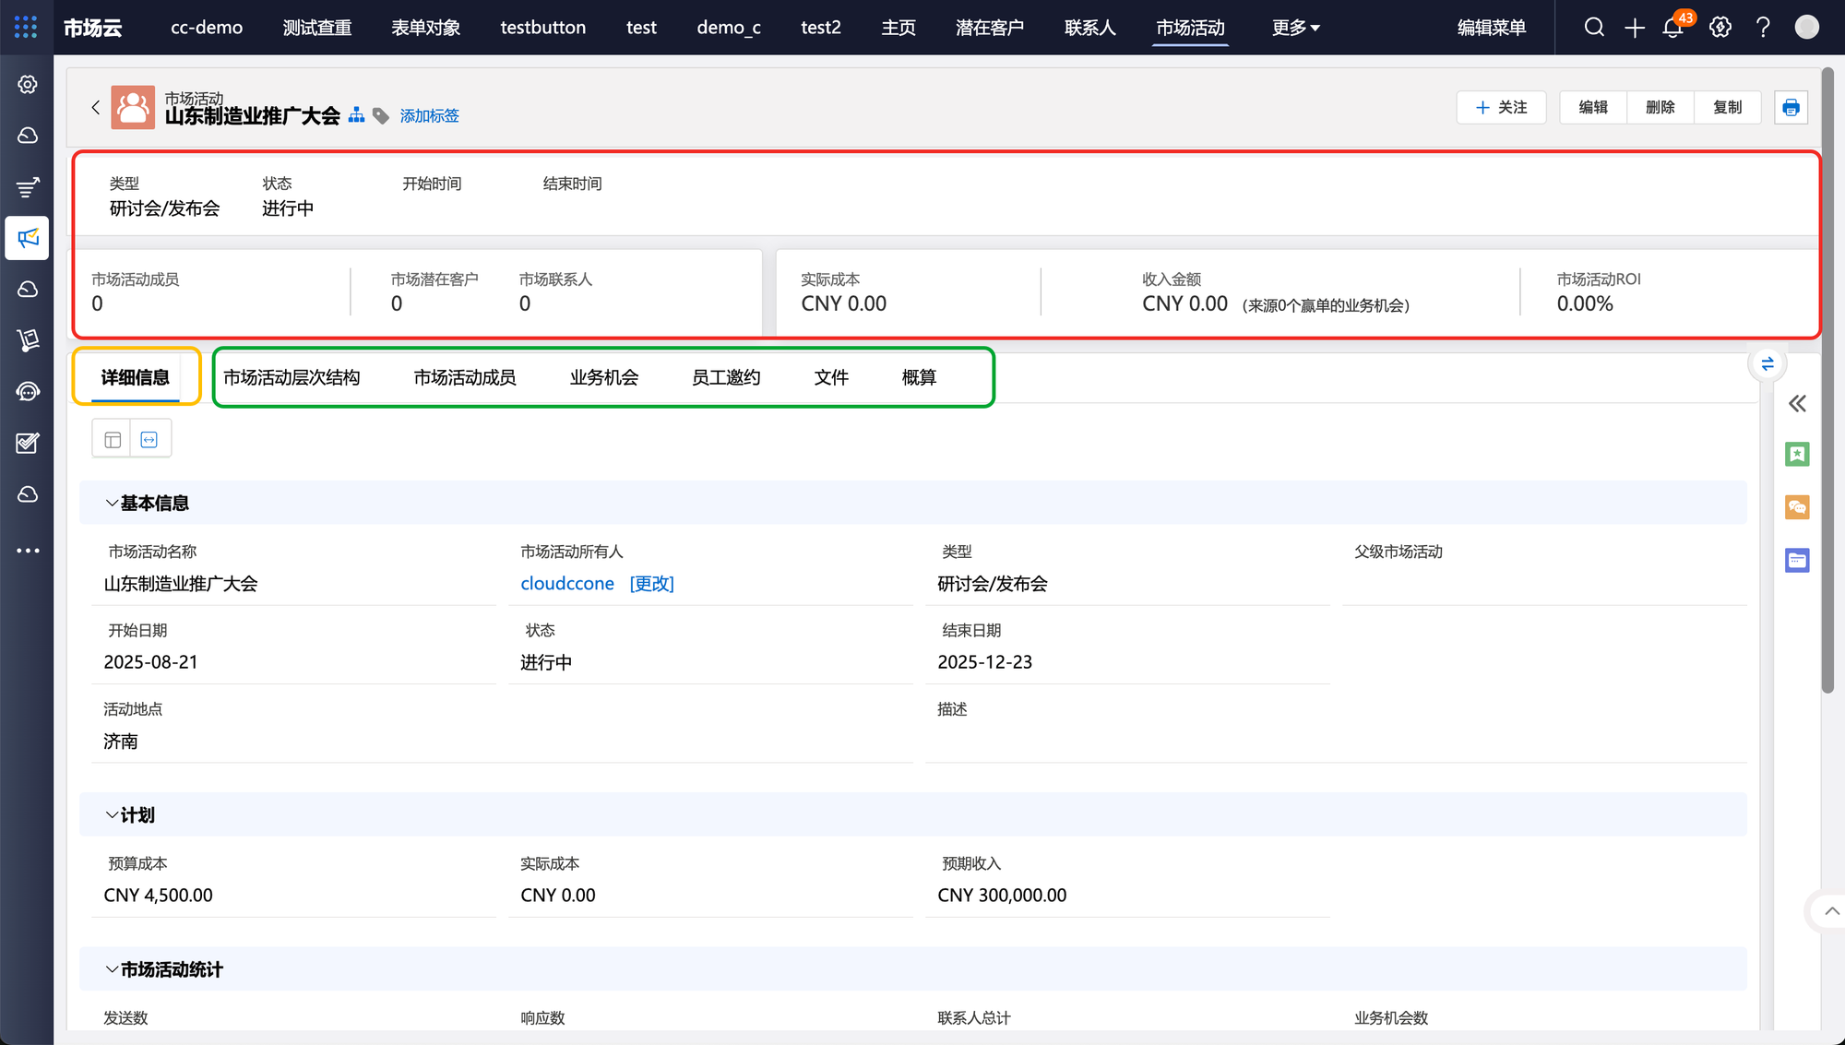Open the app launcher grid icon
1845x1045 pixels.
[26, 28]
